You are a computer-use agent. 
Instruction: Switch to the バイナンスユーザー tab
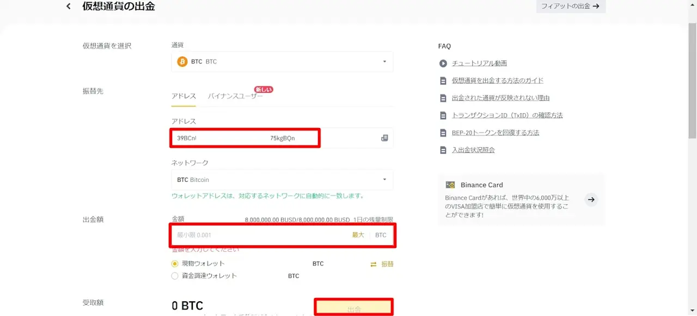pyautogui.click(x=235, y=96)
